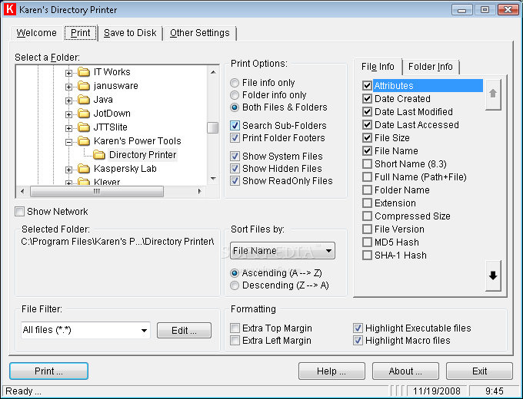Image resolution: width=523 pixels, height=399 pixels.
Task: Uncheck the Date Created item
Action: click(367, 98)
